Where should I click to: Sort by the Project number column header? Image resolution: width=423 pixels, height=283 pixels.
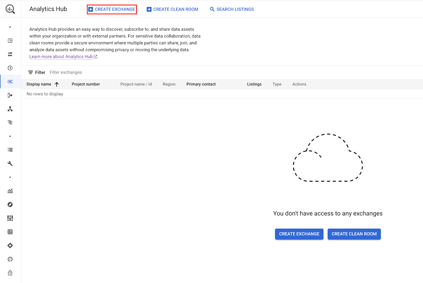coord(86,84)
